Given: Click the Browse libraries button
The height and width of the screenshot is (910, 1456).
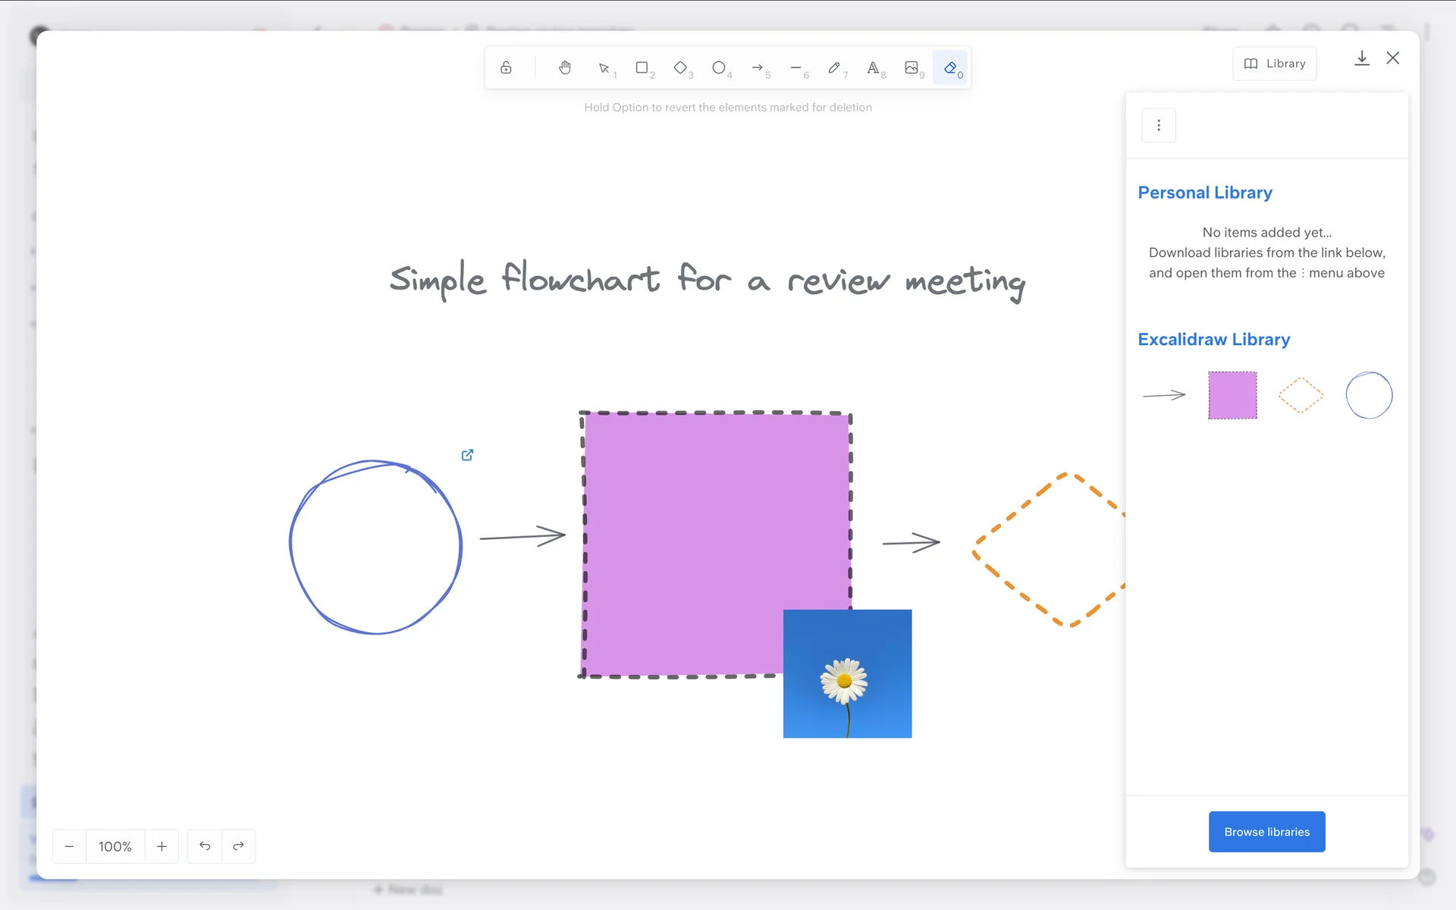Looking at the screenshot, I should tap(1266, 832).
